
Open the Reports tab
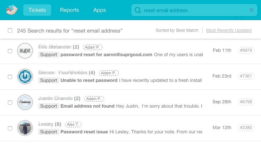pos(69,10)
